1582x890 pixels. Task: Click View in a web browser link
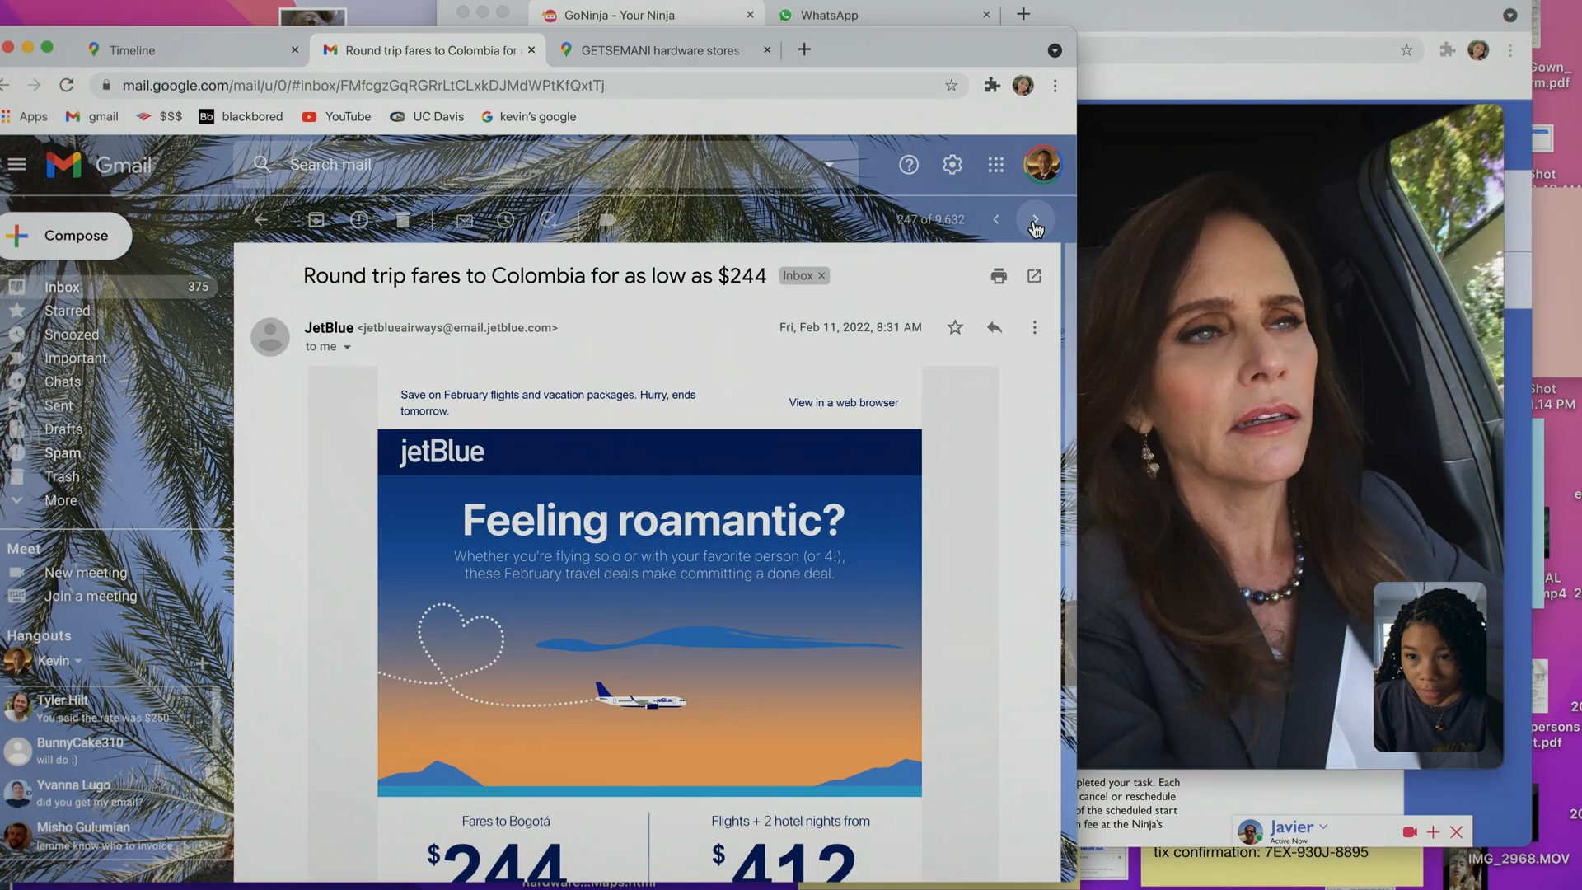tap(843, 403)
